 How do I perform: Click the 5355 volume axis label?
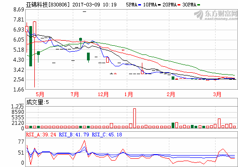tap(18, 118)
